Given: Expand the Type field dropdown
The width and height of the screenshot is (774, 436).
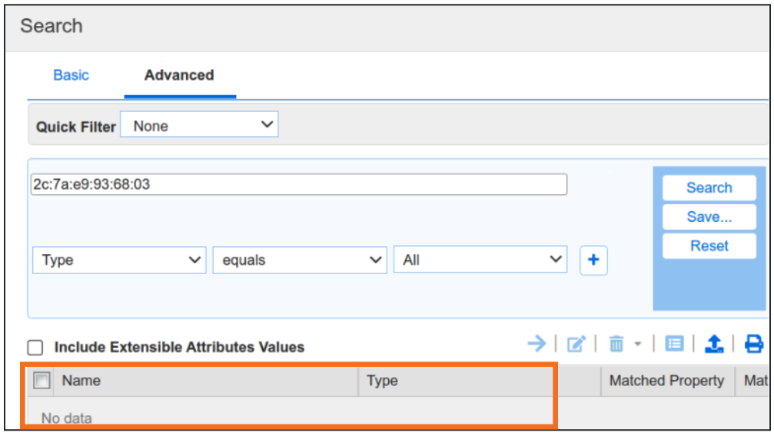Looking at the screenshot, I should (x=119, y=260).
